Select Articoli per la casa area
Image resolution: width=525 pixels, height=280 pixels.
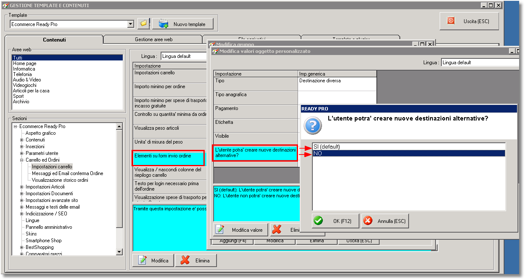pos(68,91)
